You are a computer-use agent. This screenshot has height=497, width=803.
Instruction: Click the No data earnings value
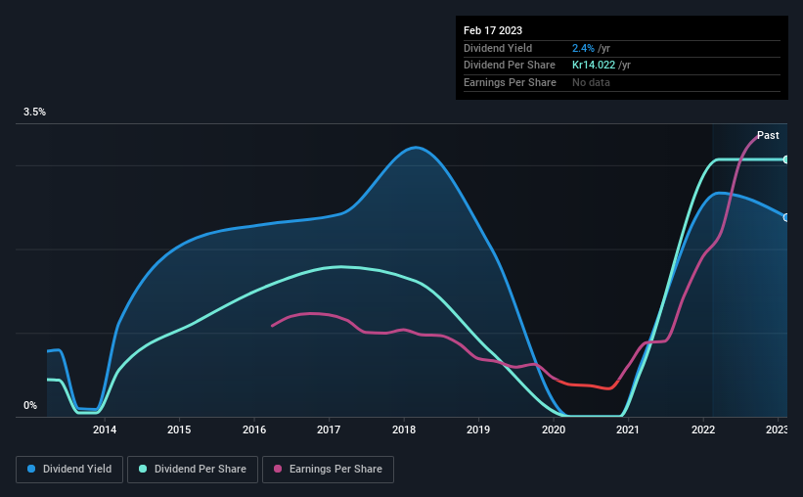(x=591, y=82)
